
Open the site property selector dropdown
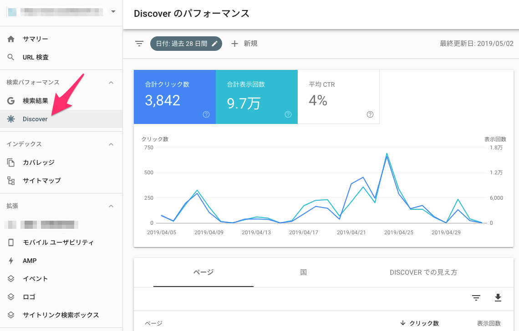point(113,11)
